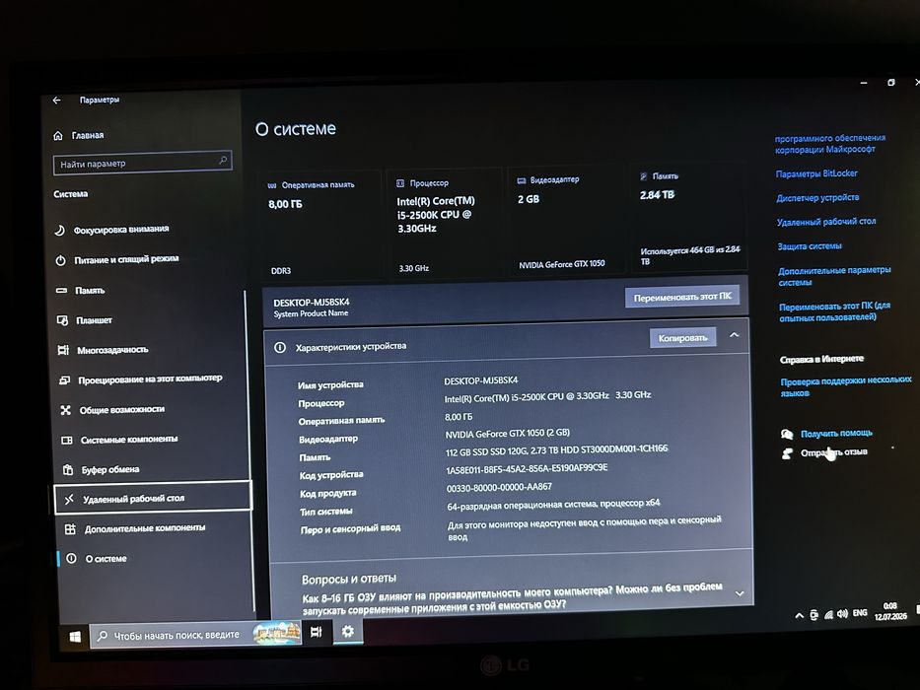The height and width of the screenshot is (690, 920).
Task: Open the clock showing 12.07.2026
Action: pyautogui.click(x=890, y=611)
